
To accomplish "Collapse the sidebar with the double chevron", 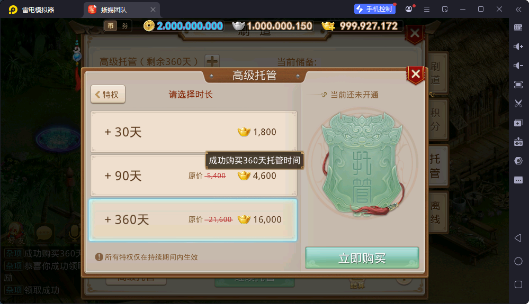I will tap(518, 10).
